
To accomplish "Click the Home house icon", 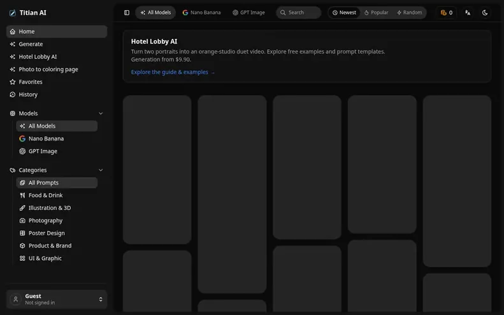I will (13, 31).
